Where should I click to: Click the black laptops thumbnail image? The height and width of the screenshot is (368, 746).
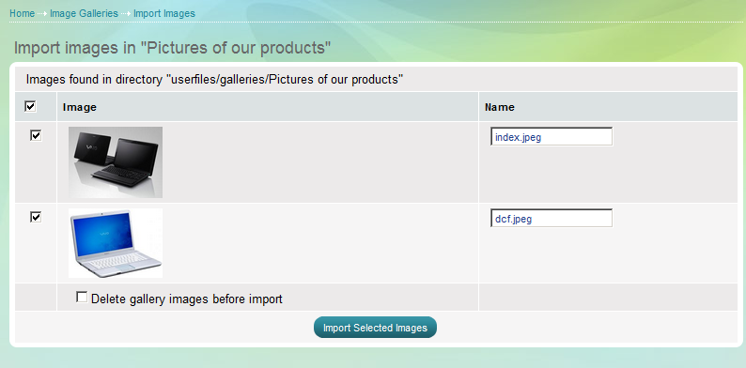point(116,162)
